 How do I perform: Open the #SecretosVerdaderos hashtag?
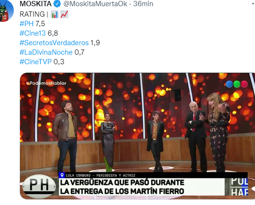point(54,43)
